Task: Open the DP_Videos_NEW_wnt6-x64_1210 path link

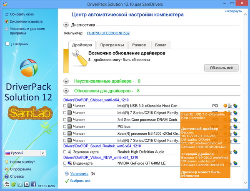Action: [x=101, y=157]
